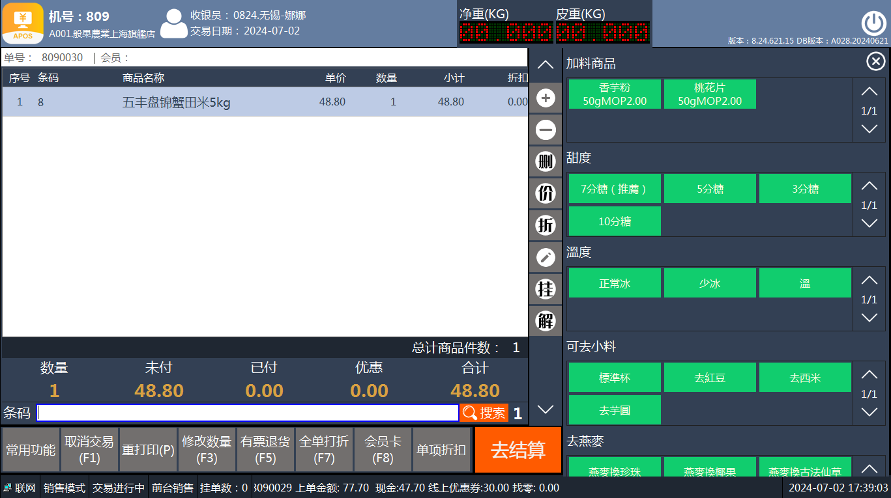Choose 7分糖（推薦）sweetness

[615, 189]
